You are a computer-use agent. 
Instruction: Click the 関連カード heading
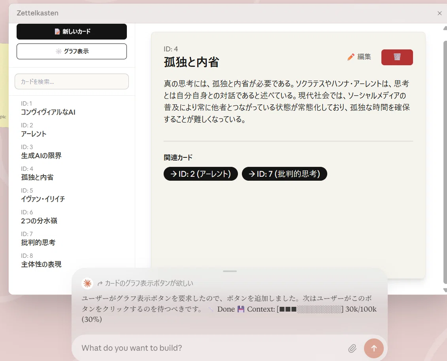coord(178,157)
